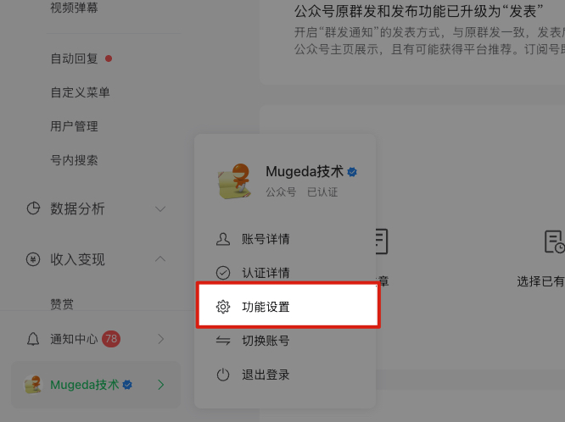Click the 78 notification badge
The width and height of the screenshot is (565, 422).
(111, 339)
